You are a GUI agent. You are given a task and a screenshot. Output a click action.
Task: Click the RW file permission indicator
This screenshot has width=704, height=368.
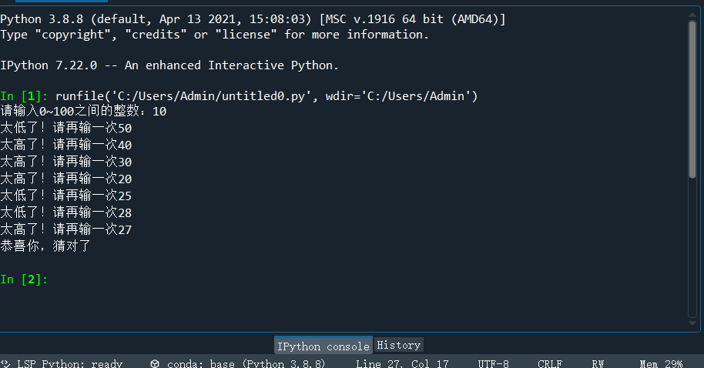tap(598, 363)
